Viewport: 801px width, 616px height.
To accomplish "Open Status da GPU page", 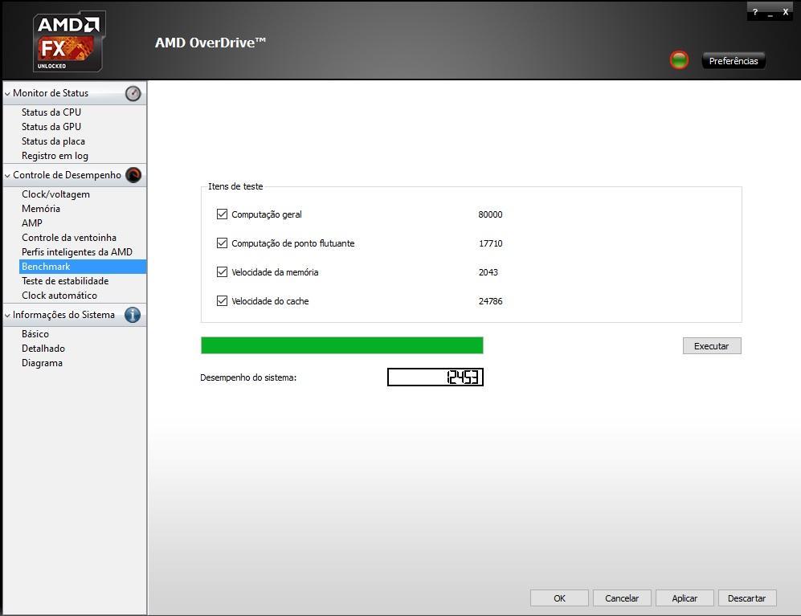I will point(51,127).
